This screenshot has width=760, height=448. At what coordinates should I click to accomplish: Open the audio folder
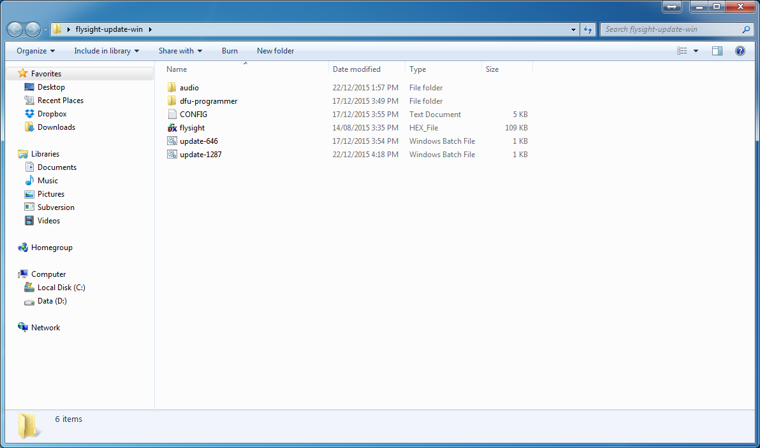tap(189, 88)
